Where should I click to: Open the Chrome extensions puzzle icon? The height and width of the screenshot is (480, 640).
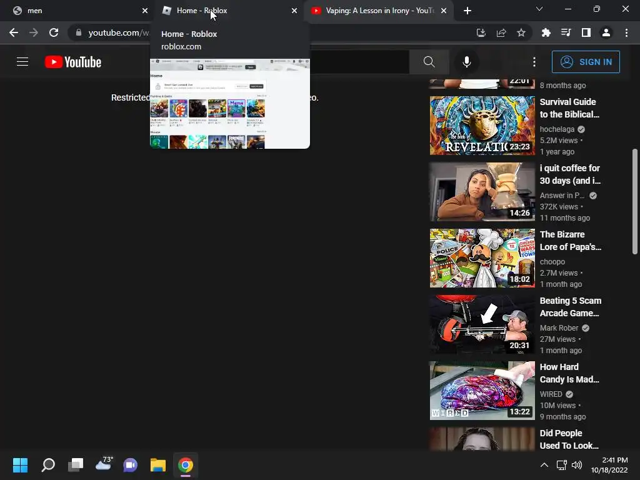pos(546,32)
